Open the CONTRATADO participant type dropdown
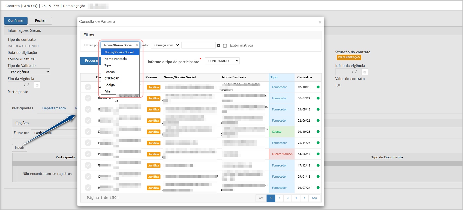The width and height of the screenshot is (463, 210). 222,61
